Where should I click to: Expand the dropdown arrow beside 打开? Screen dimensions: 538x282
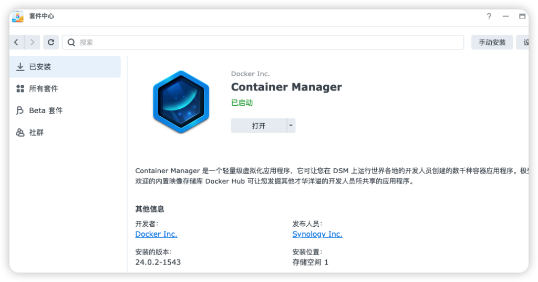(291, 126)
